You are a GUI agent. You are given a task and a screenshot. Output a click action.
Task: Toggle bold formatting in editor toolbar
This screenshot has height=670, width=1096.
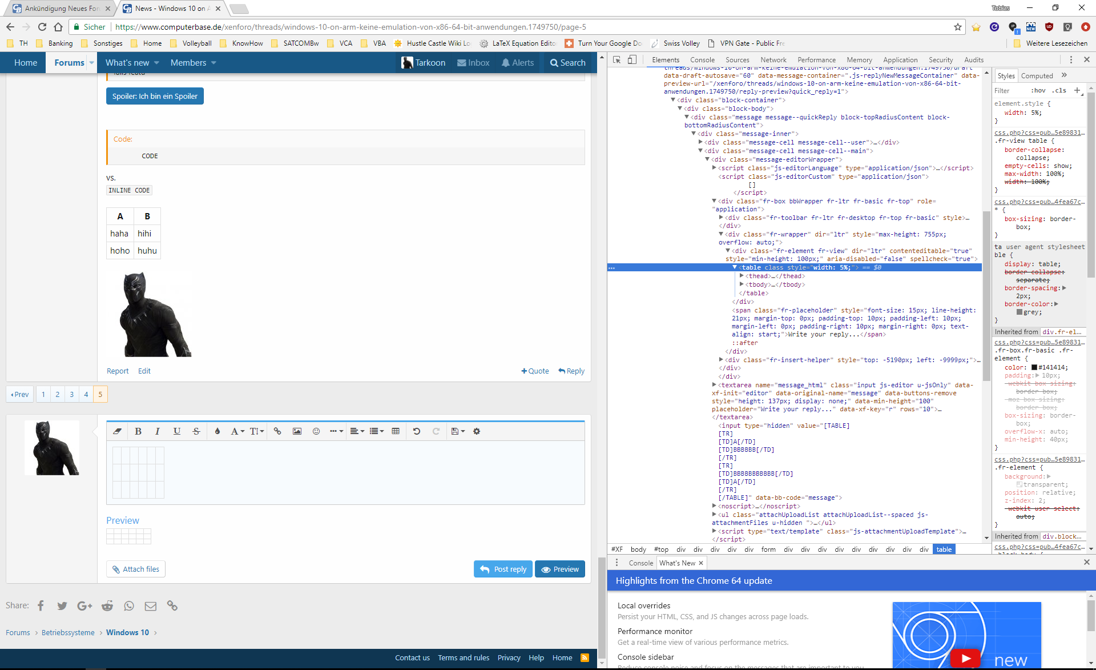click(x=138, y=431)
